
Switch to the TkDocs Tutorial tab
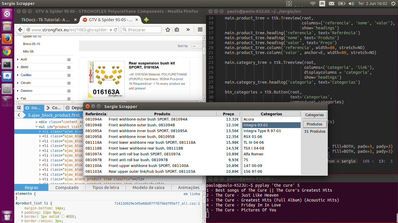point(45,20)
